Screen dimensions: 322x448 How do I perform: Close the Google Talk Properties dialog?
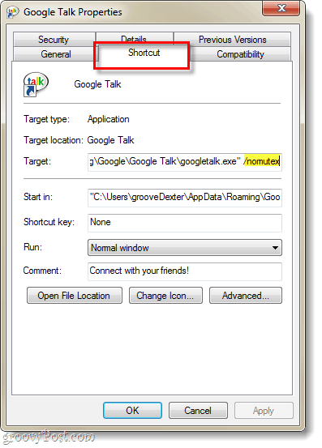(x=281, y=8)
